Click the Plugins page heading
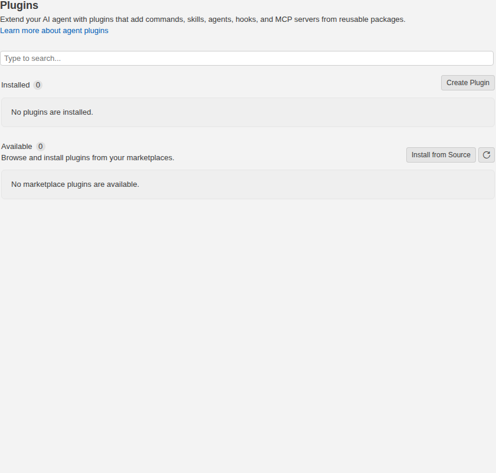Screen dimensions: 496x473 [19, 5]
